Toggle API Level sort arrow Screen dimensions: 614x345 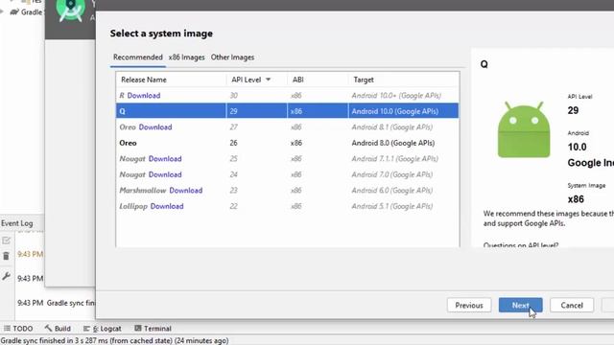pos(269,80)
